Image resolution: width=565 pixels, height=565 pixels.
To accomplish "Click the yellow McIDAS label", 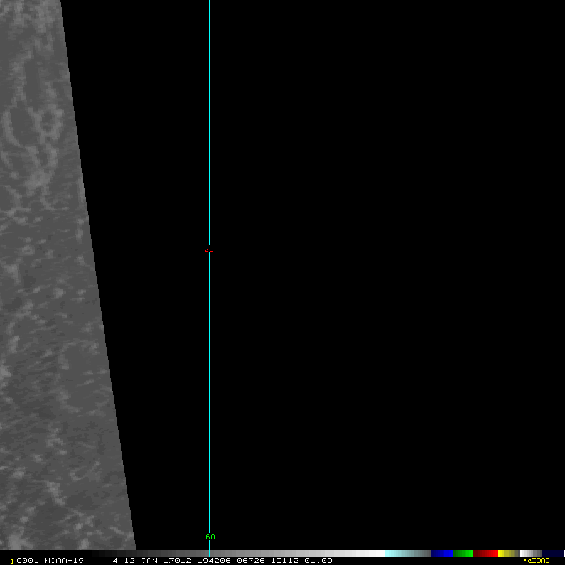I will [535, 561].
